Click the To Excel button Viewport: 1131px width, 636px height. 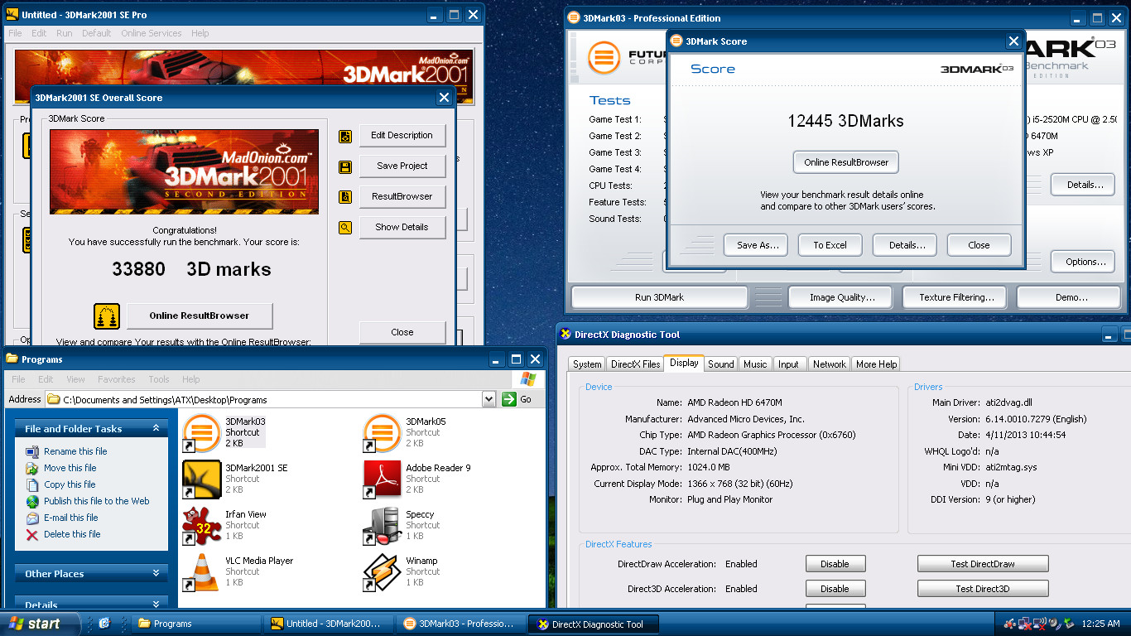pyautogui.click(x=830, y=245)
